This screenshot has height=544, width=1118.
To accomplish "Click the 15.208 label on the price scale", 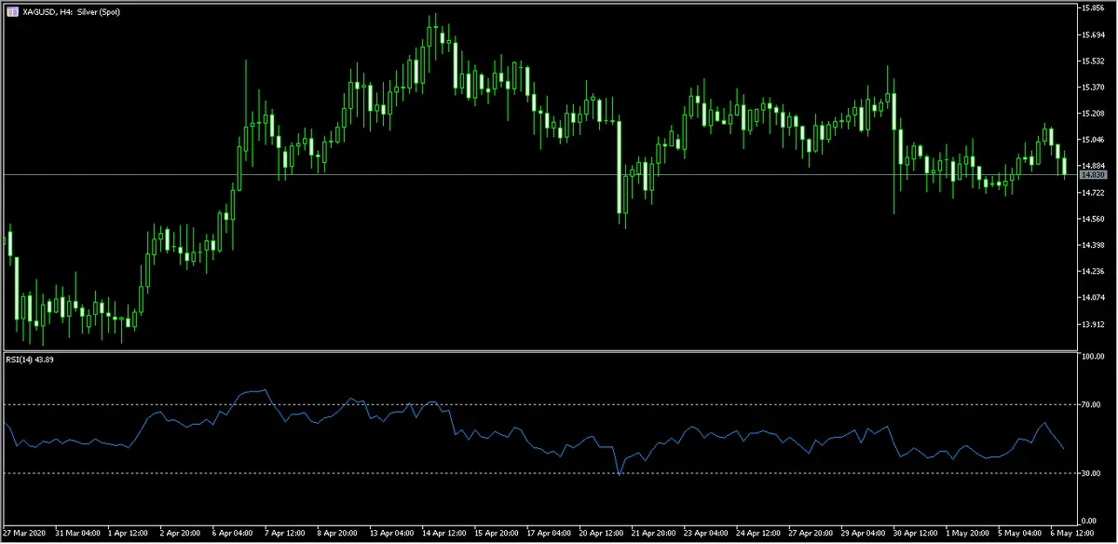I will point(1092,114).
